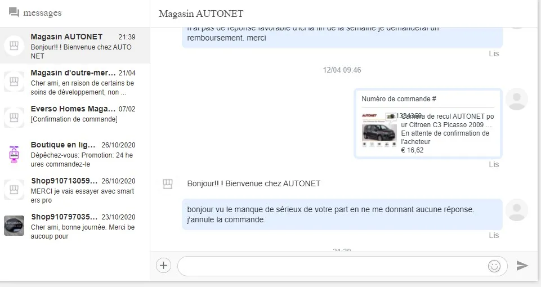Viewport: 541px width, 287px height.
Task: Click Lis status under order card
Action: [494, 164]
